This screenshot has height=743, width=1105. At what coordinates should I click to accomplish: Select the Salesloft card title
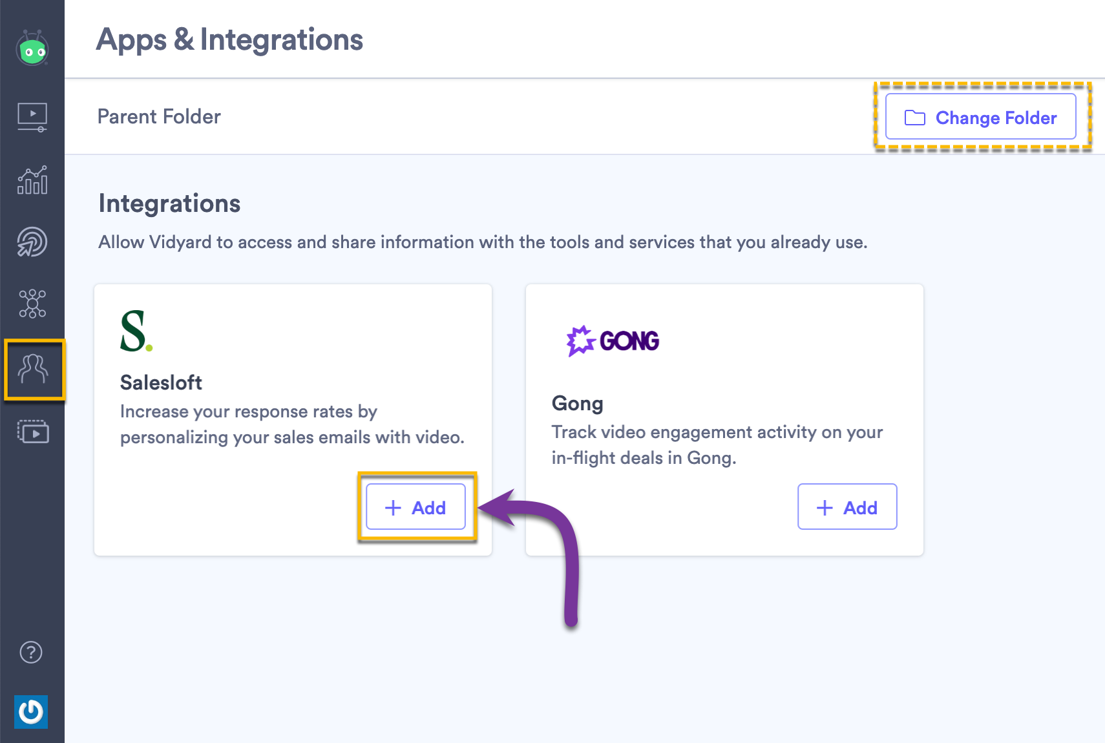pos(161,382)
